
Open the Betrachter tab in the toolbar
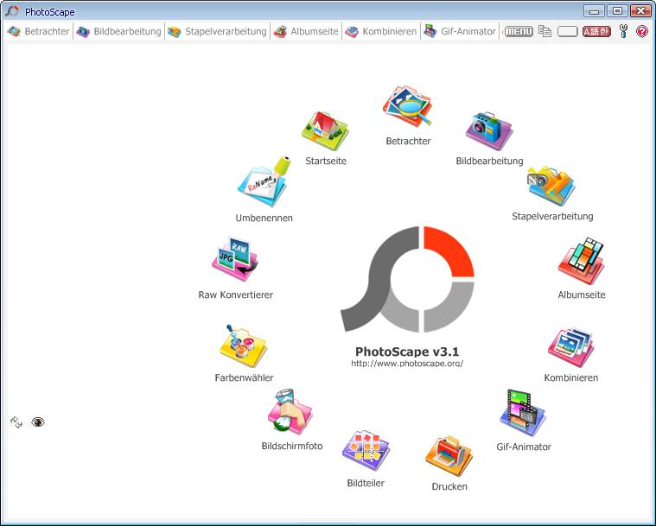click(x=39, y=31)
